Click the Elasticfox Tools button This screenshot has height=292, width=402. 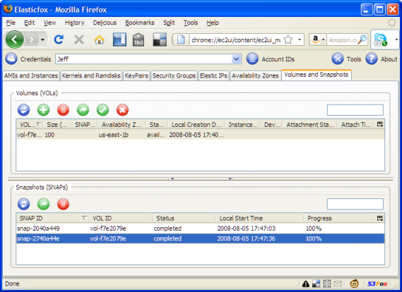(346, 59)
